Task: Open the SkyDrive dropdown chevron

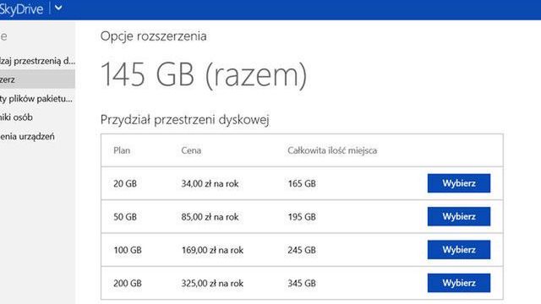Action: tap(58, 8)
